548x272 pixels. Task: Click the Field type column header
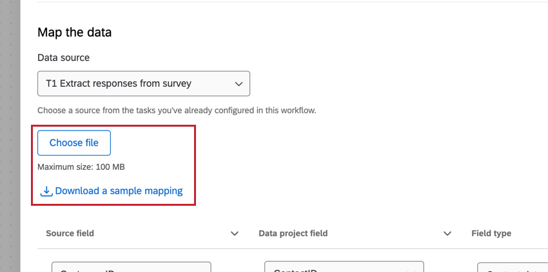(491, 233)
